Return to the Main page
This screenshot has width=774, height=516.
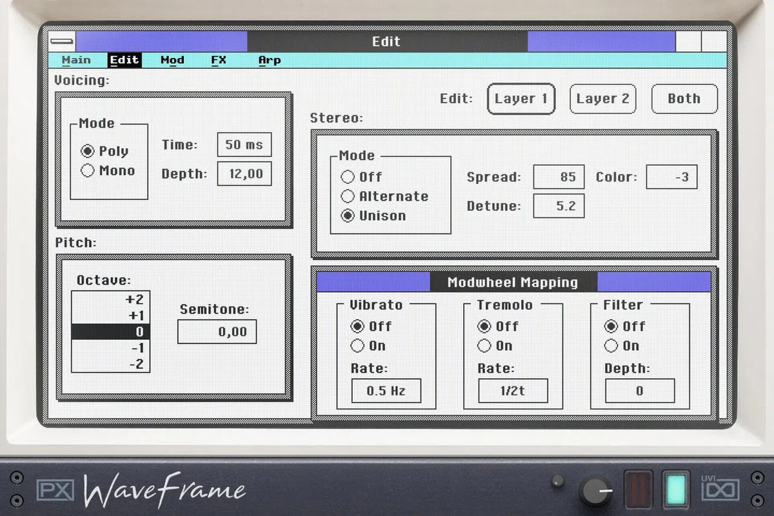click(75, 60)
